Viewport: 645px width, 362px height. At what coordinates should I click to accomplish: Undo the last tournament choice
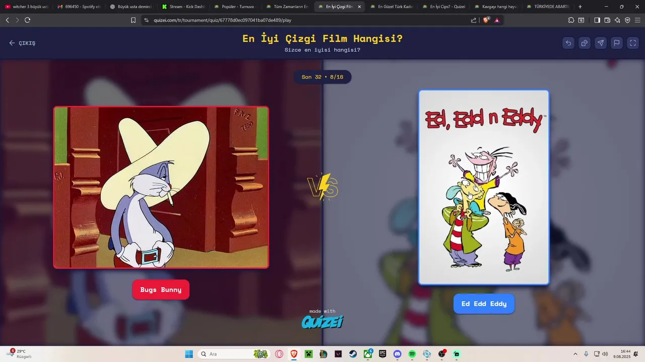(568, 43)
